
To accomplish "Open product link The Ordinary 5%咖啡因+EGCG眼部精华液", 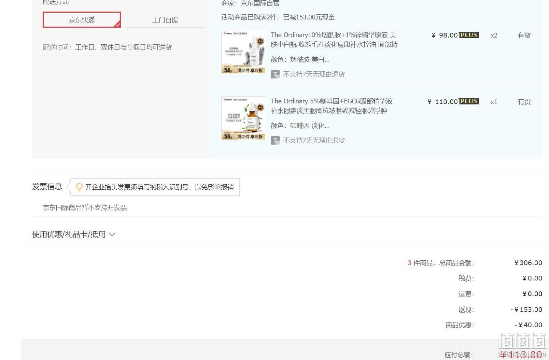I will pyautogui.click(x=332, y=106).
